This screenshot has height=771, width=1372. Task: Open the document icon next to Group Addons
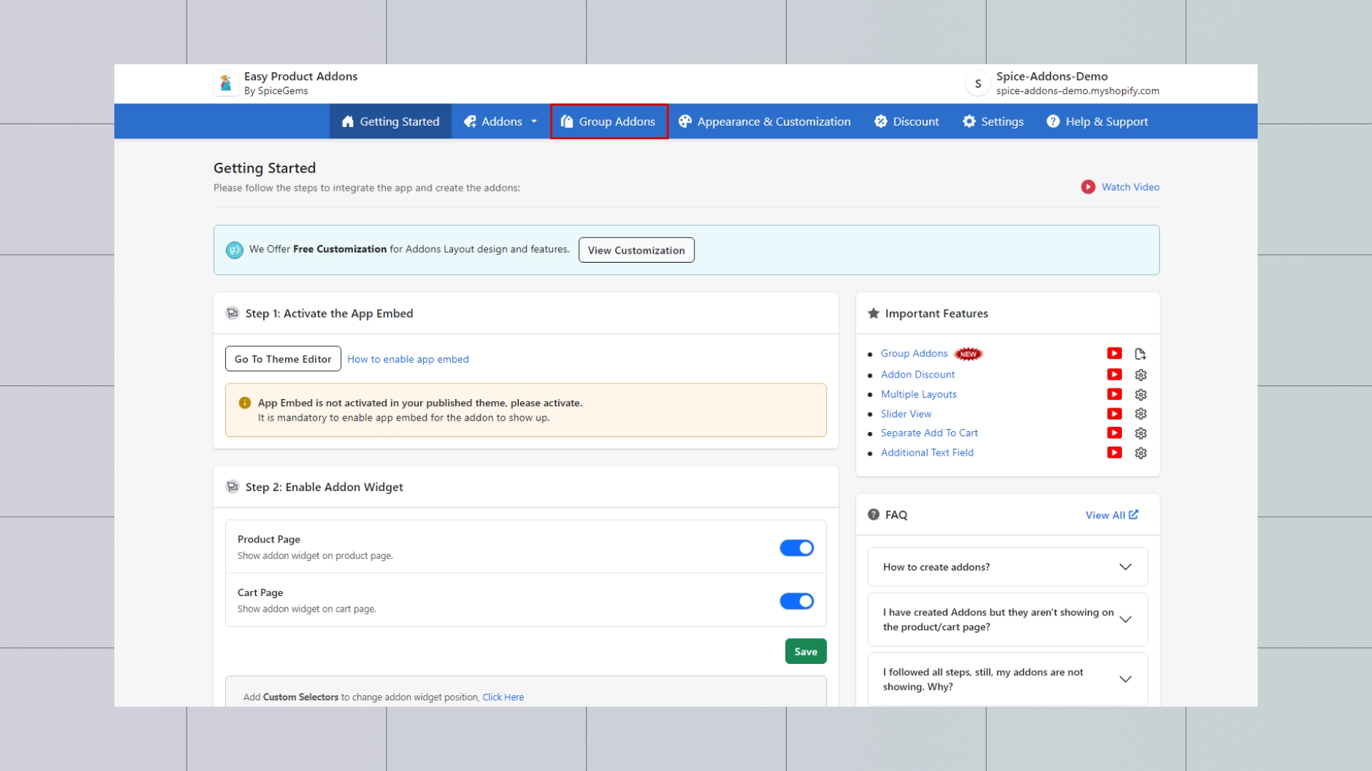pyautogui.click(x=1140, y=353)
